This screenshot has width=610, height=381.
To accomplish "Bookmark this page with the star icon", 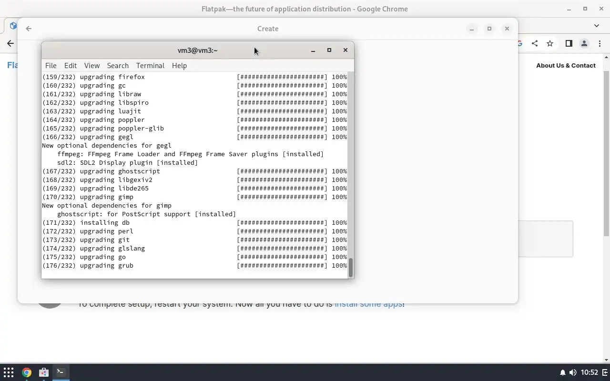I will [550, 43].
